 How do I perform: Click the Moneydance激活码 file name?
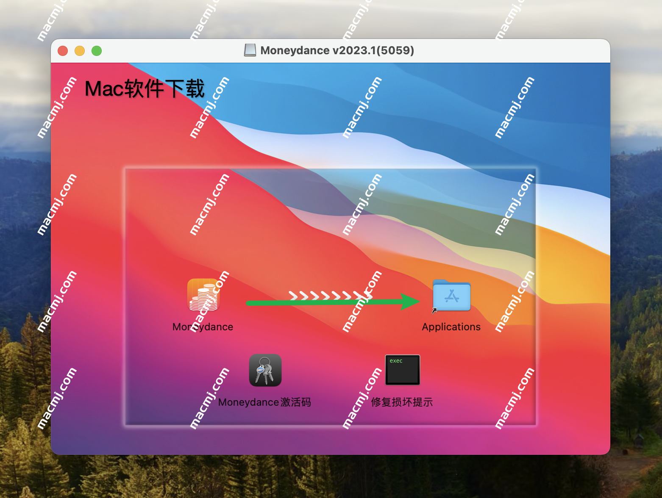tap(265, 402)
